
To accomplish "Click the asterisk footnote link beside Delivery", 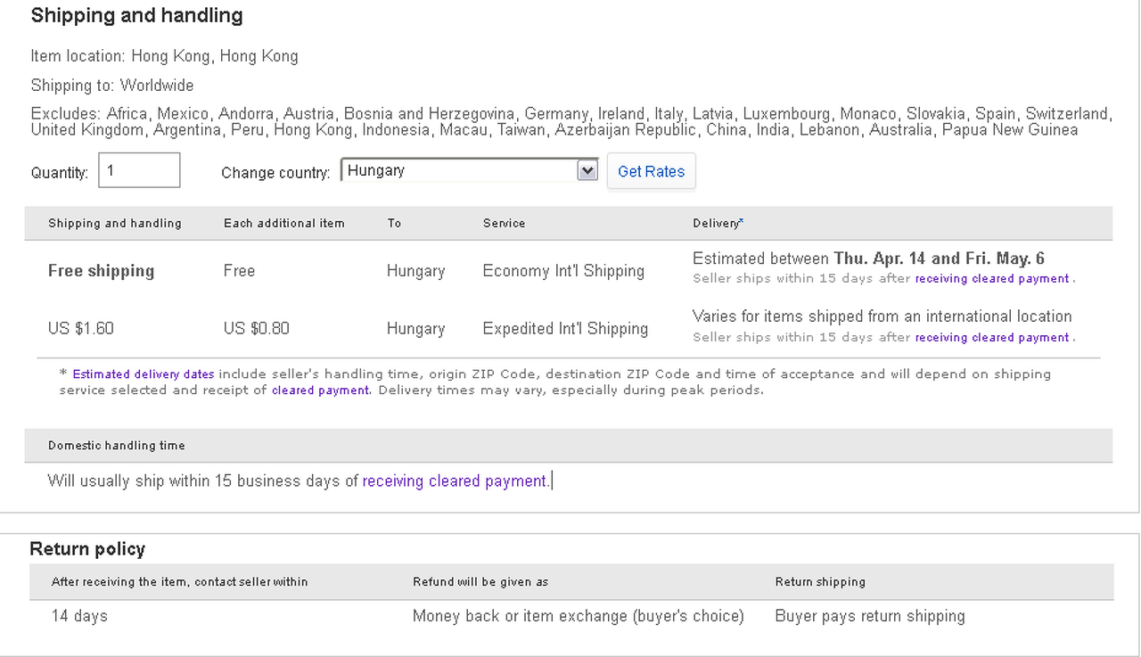I will tap(742, 220).
